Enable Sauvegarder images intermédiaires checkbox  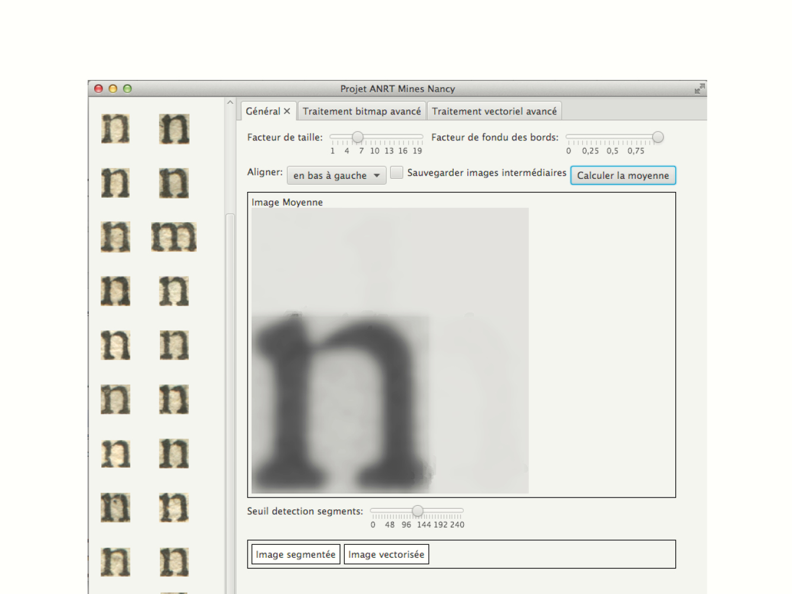pyautogui.click(x=397, y=172)
